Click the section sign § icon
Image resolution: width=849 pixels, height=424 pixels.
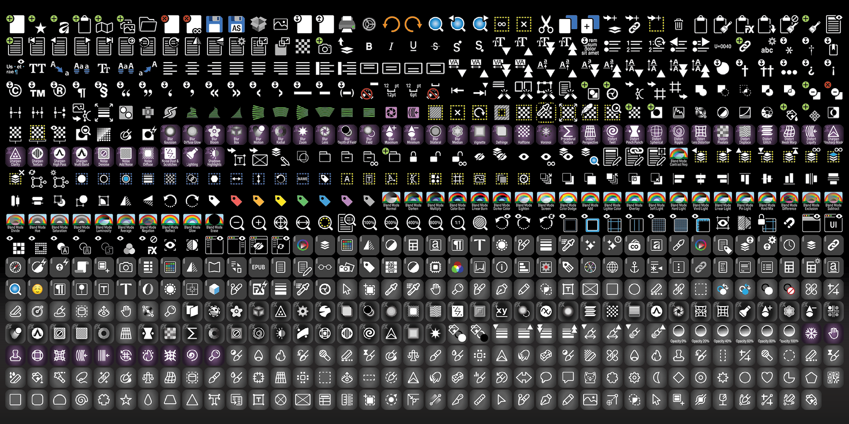coord(104,91)
